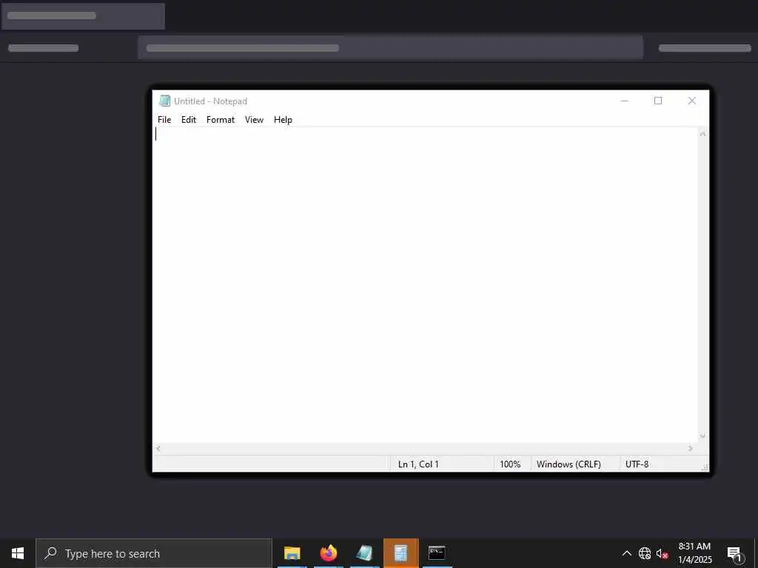Click the active Notepad taskbar button
The image size is (758, 568).
400,553
